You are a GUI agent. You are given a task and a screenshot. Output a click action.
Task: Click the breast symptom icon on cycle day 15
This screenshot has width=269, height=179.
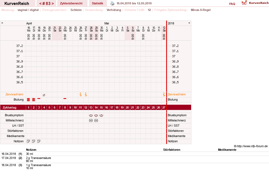pyautogui.click(x=101, y=115)
